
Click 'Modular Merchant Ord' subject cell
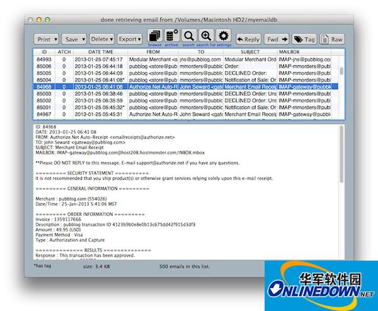250,60
